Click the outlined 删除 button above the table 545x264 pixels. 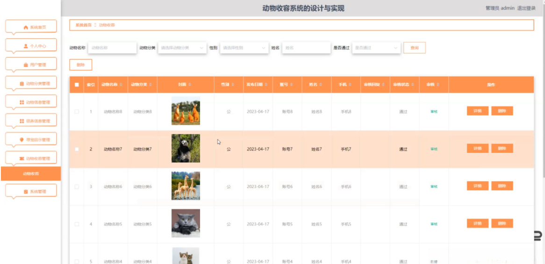(81, 65)
